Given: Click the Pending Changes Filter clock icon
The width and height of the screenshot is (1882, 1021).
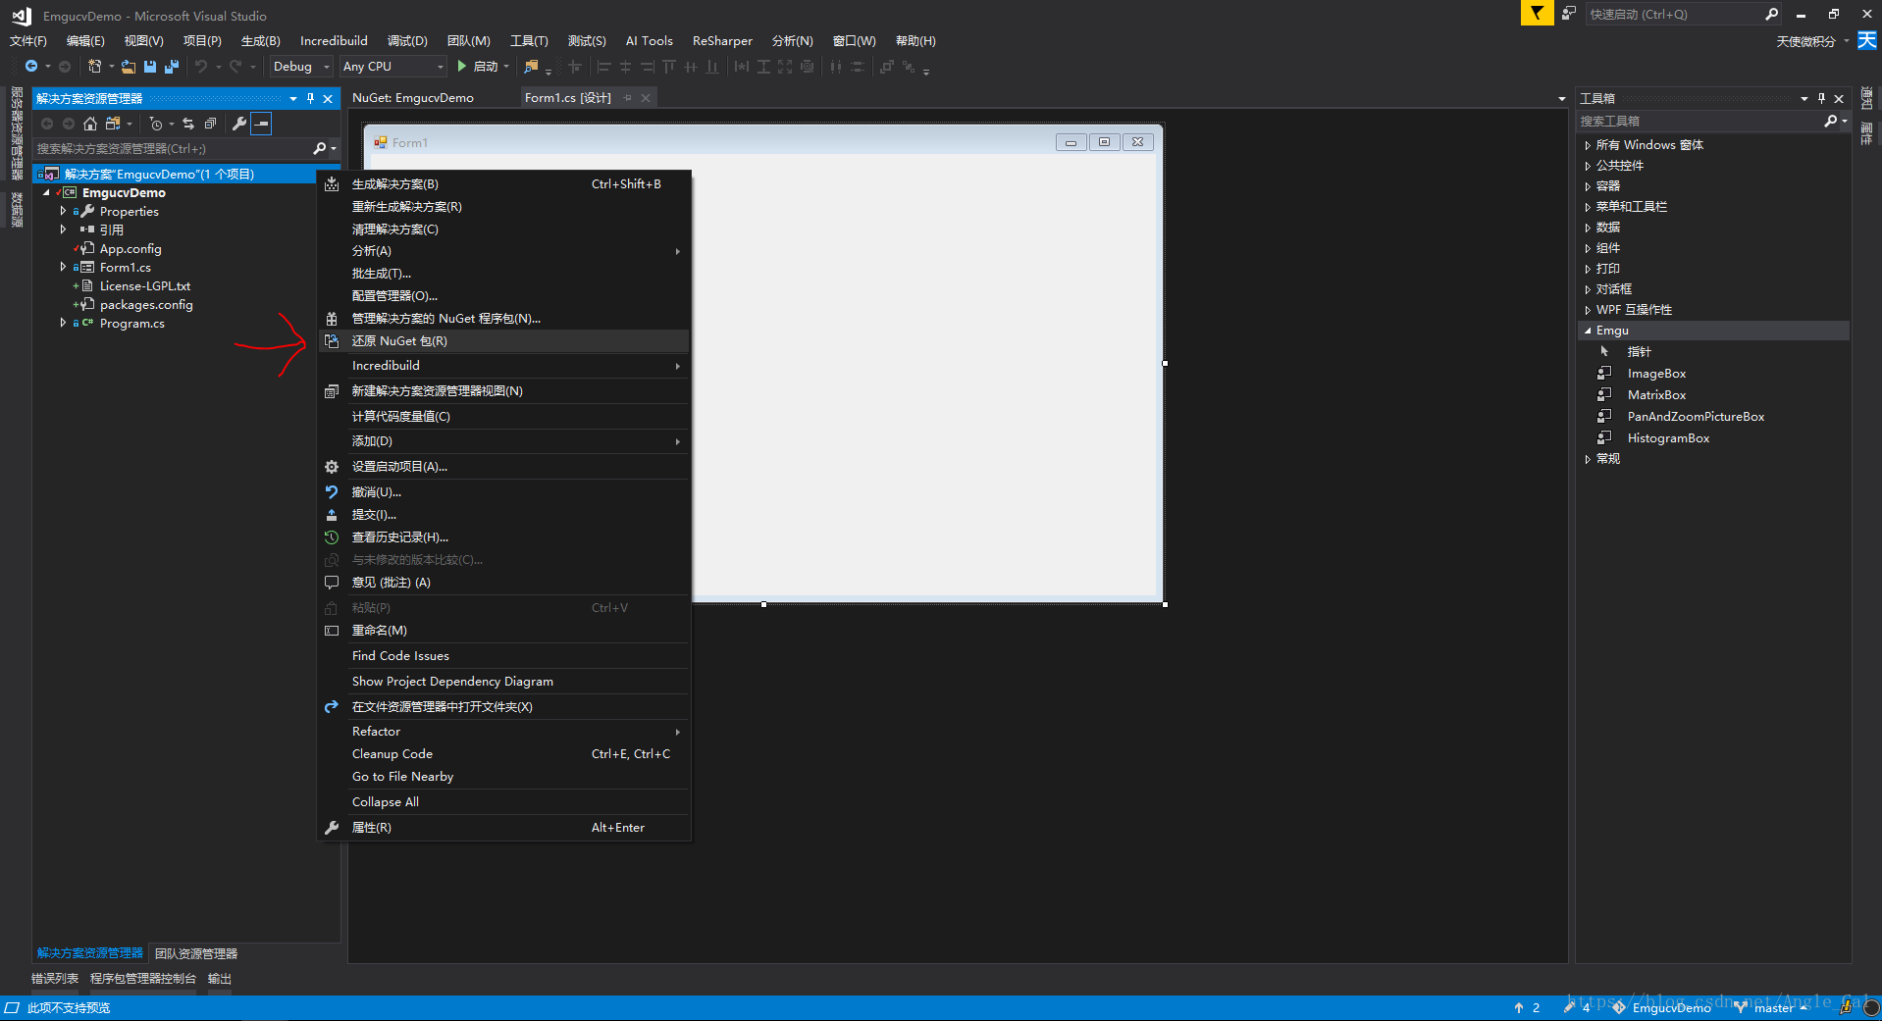Looking at the screenshot, I should point(156,124).
